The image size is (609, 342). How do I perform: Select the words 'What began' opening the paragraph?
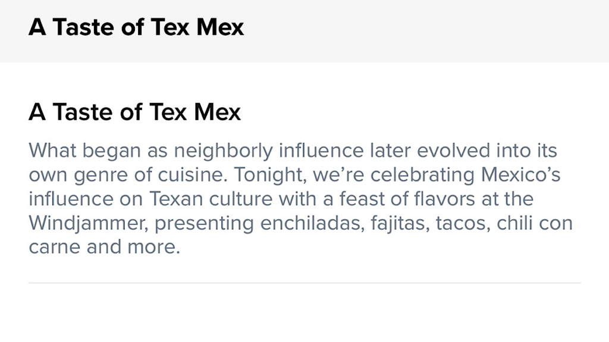coord(84,151)
